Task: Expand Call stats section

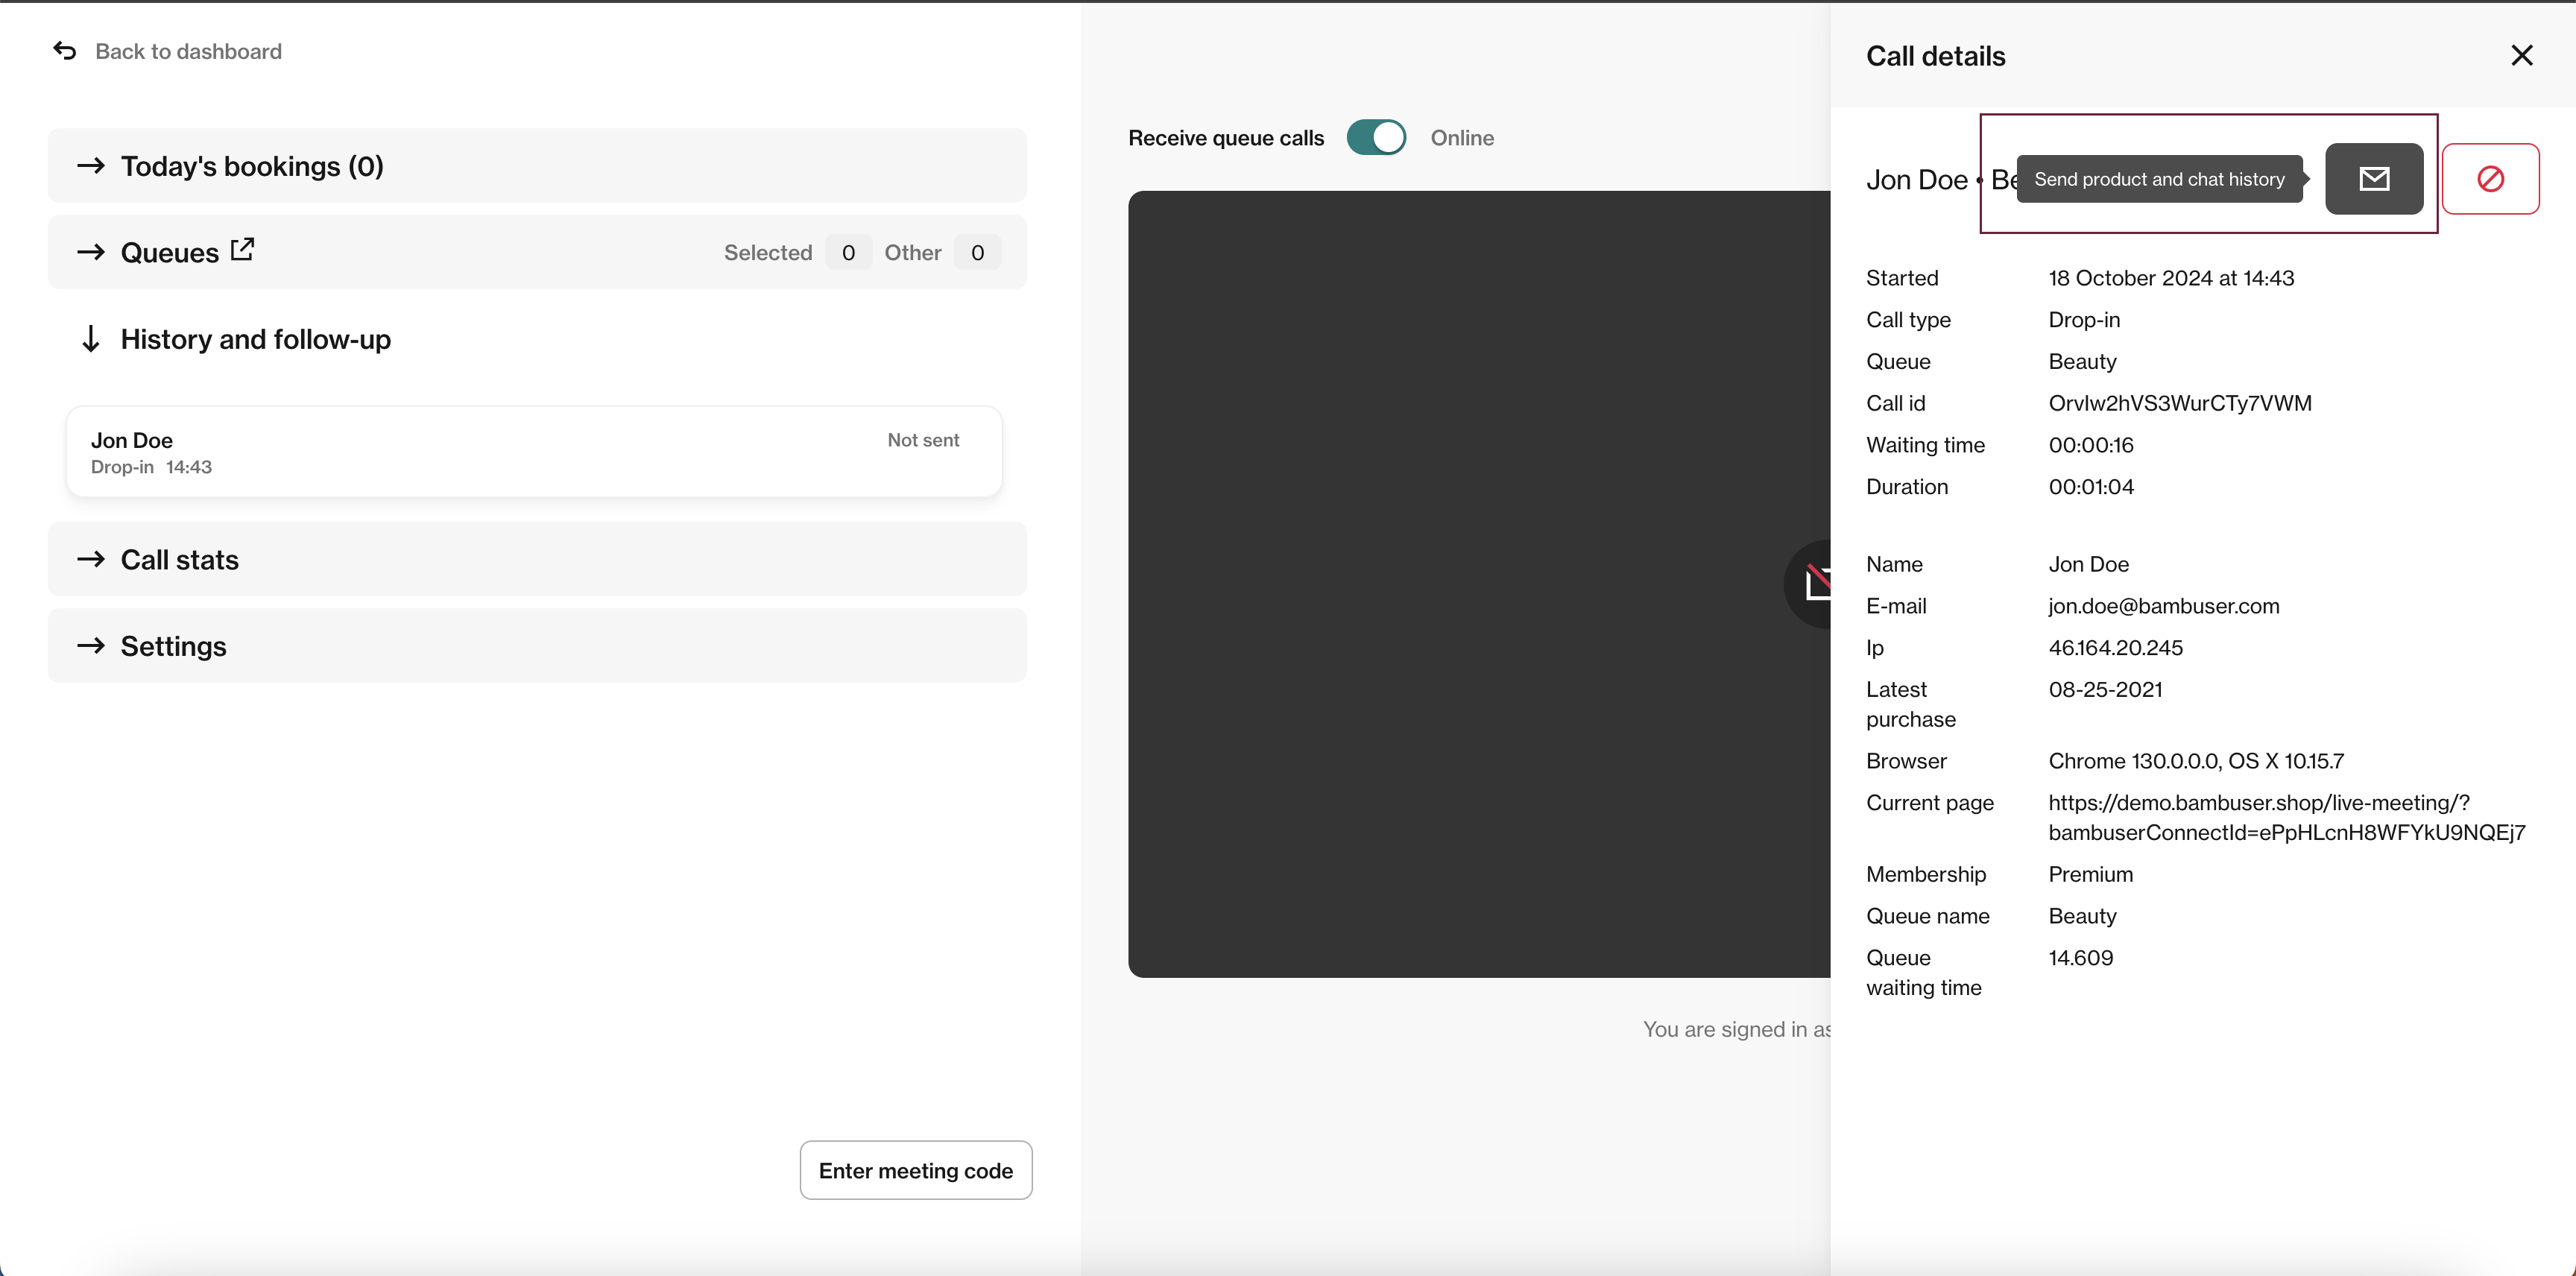Action: tap(537, 559)
